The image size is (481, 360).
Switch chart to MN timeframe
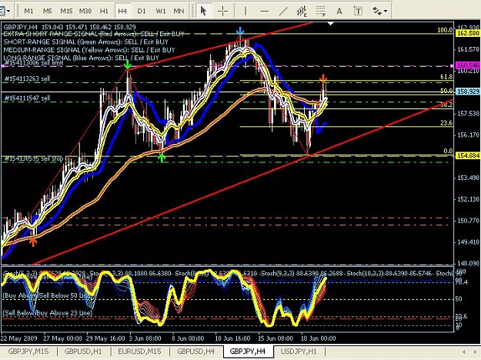click(x=179, y=11)
